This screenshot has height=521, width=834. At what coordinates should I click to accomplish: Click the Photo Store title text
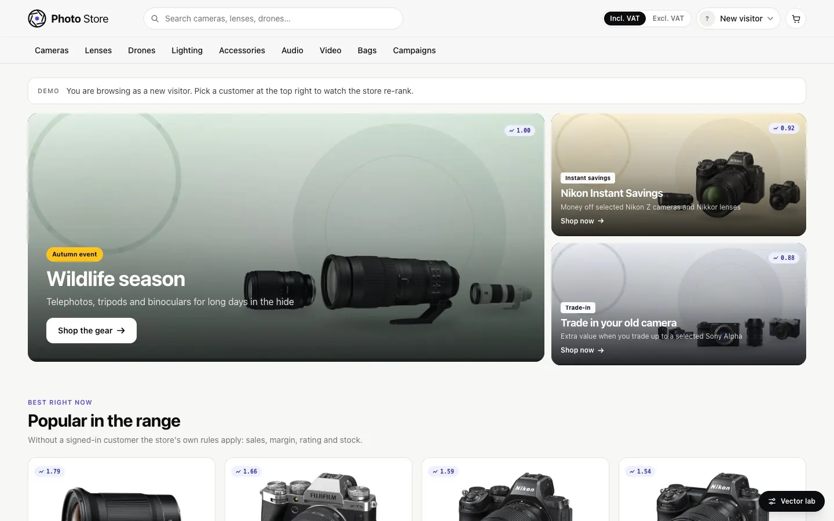(x=80, y=19)
